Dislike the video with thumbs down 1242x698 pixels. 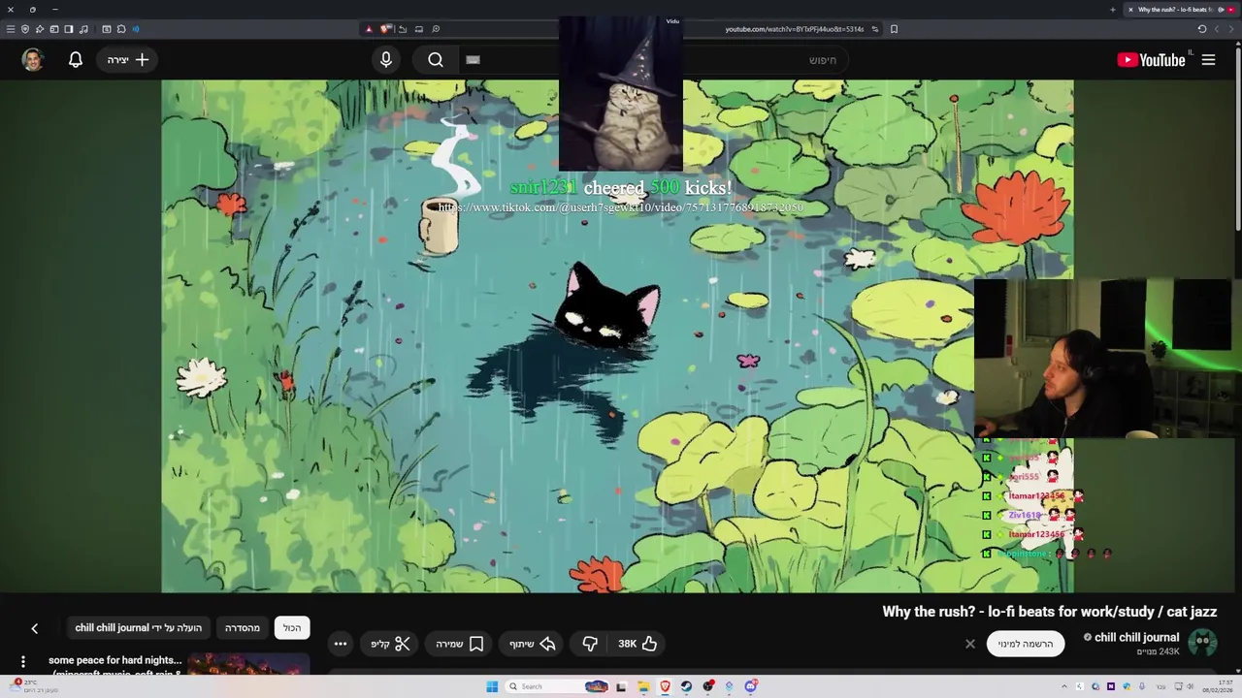click(x=589, y=644)
